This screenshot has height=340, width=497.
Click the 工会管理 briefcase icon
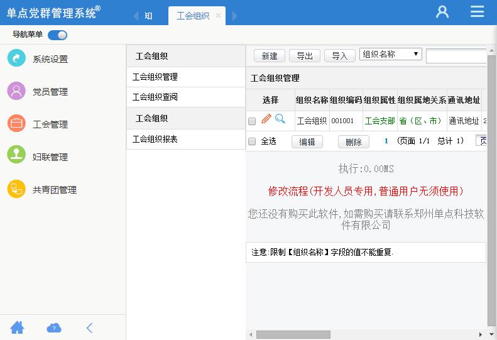tap(16, 123)
